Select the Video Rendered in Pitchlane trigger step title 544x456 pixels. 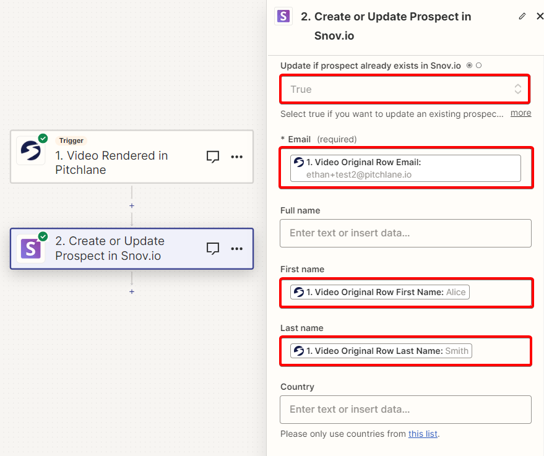pos(111,163)
